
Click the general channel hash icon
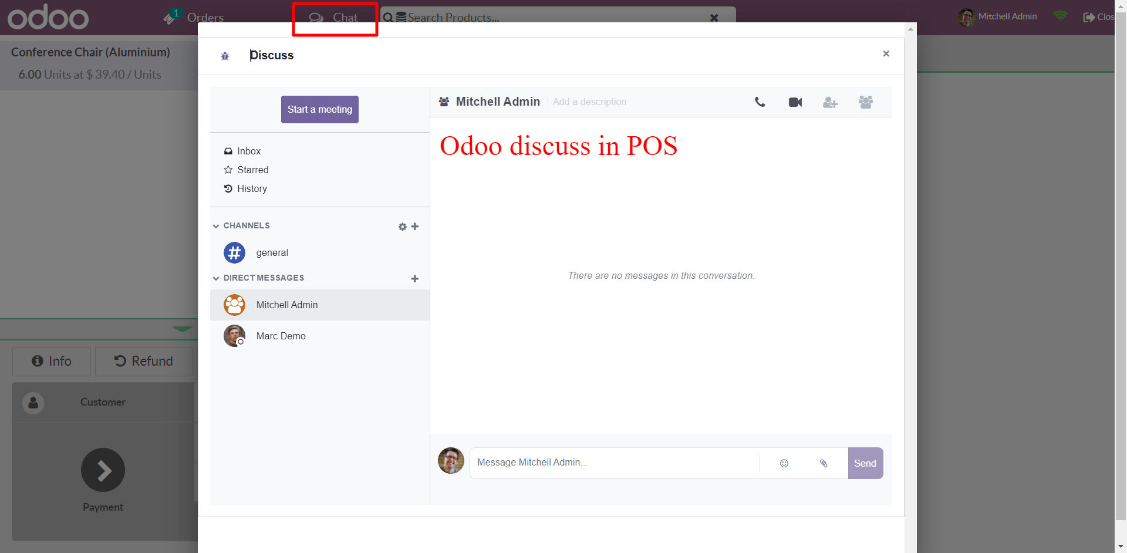[x=234, y=253]
